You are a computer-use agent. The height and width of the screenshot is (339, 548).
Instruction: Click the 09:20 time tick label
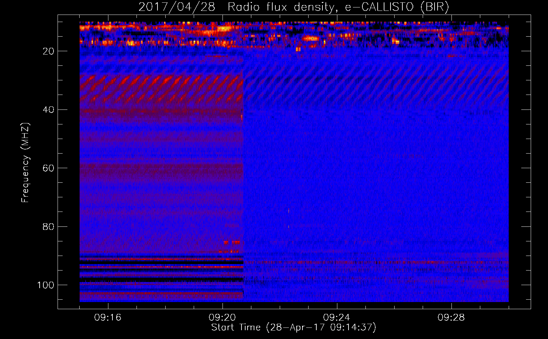click(x=222, y=318)
